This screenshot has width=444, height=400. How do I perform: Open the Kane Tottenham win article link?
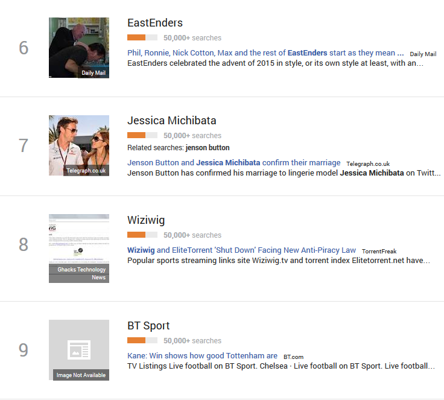click(203, 356)
